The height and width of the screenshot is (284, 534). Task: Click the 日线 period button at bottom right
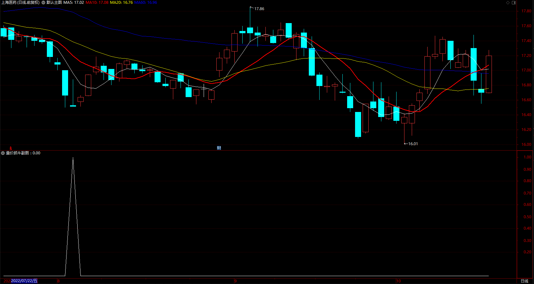point(524,281)
